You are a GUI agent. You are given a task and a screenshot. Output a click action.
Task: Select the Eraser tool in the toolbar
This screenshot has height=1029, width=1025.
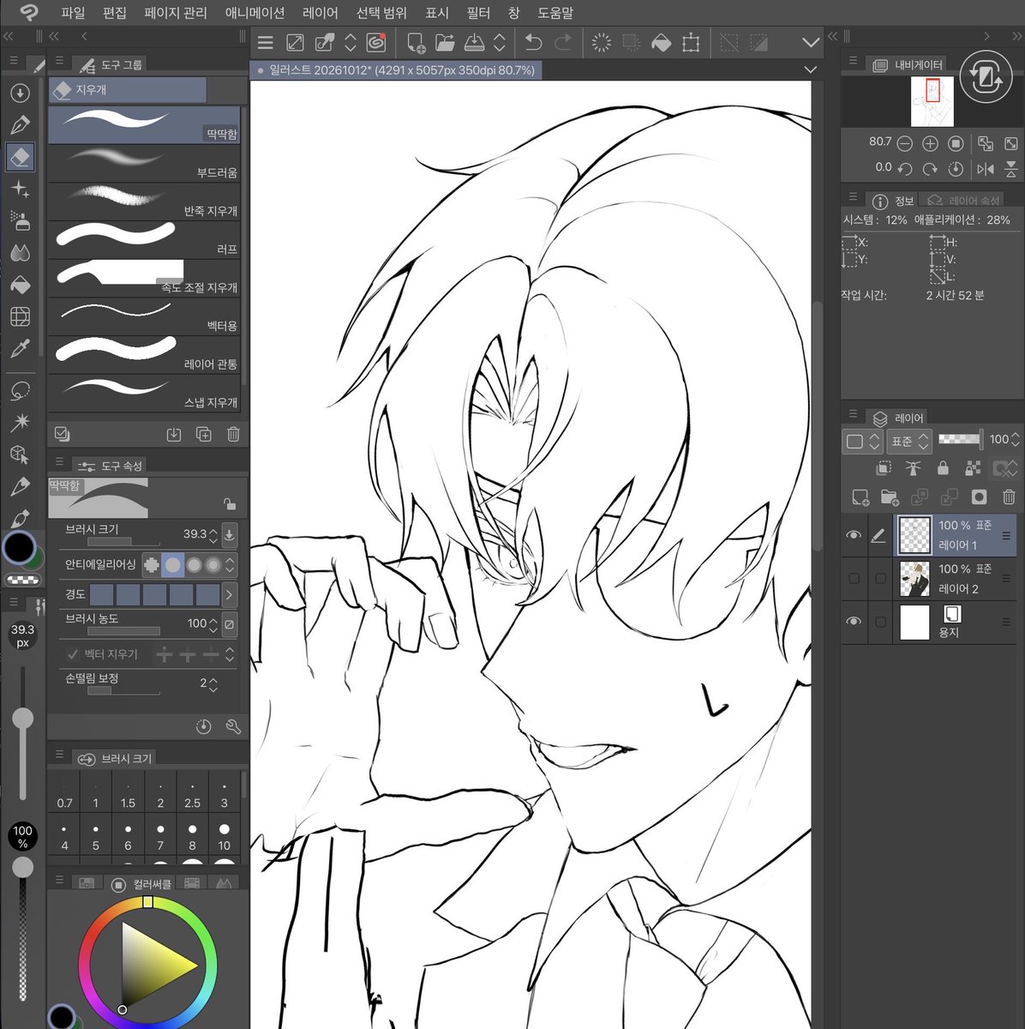21,157
